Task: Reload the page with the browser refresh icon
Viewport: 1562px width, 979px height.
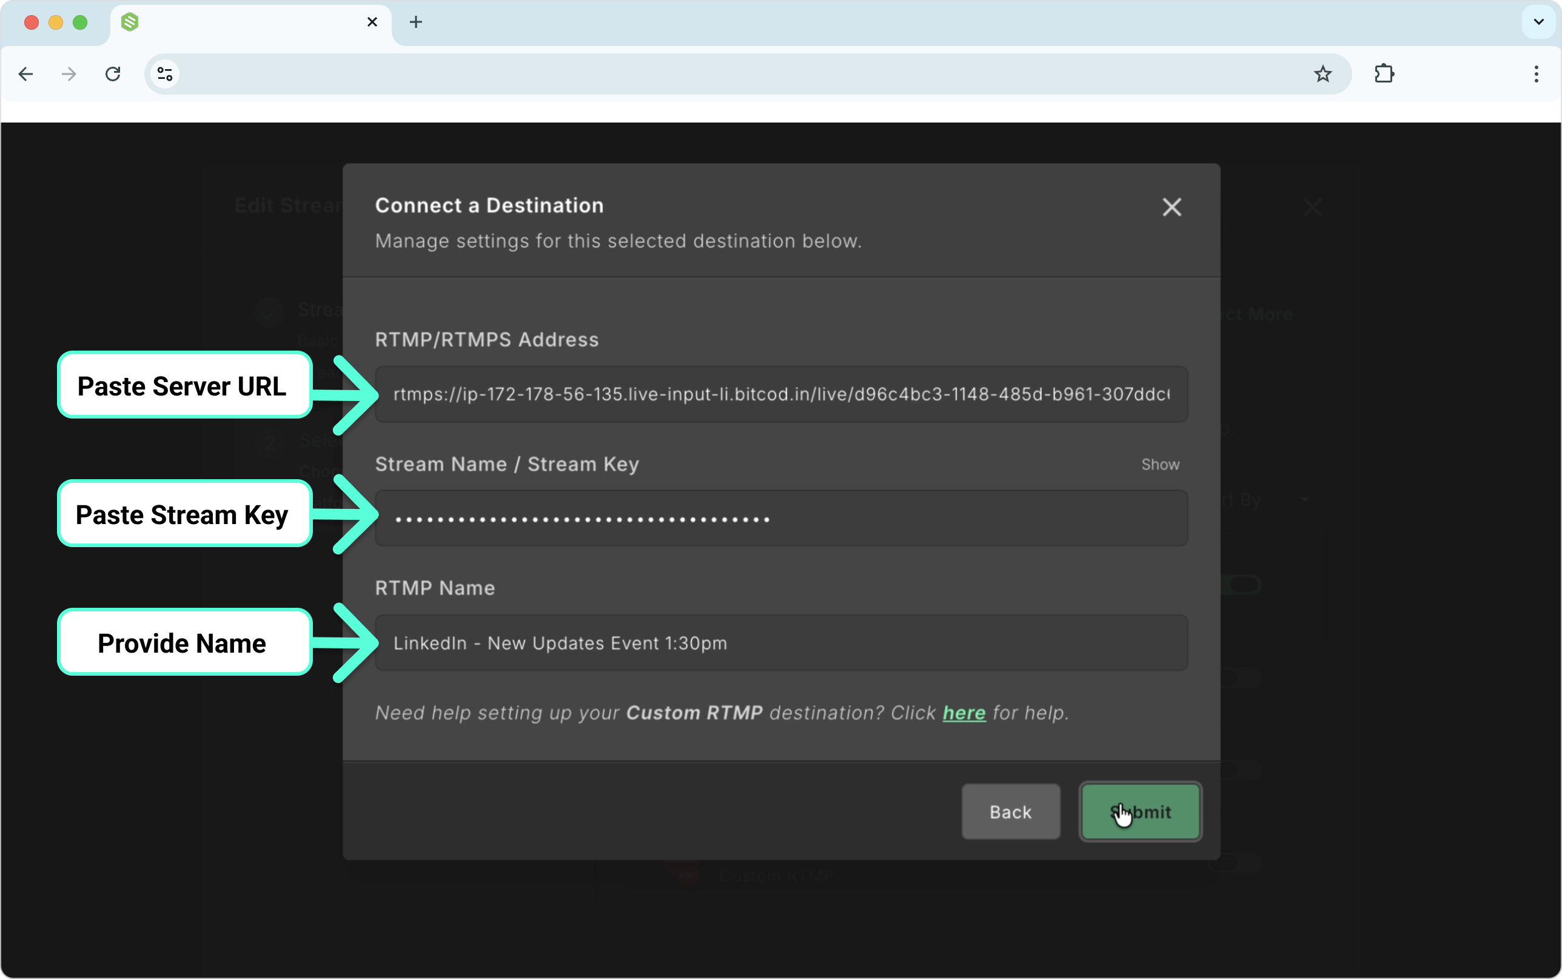Action: [113, 74]
